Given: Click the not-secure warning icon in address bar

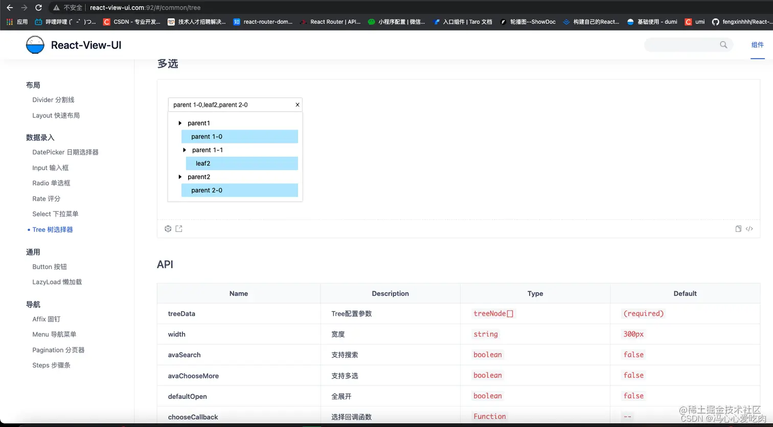Looking at the screenshot, I should 57,8.
